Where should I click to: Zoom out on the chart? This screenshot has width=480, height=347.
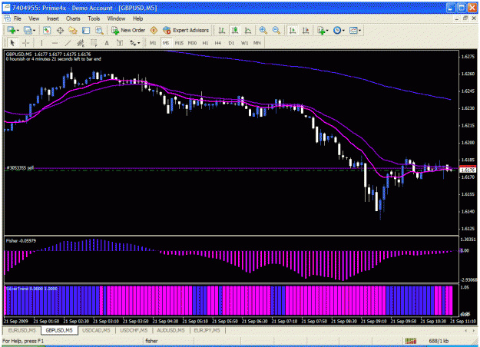(x=276, y=30)
